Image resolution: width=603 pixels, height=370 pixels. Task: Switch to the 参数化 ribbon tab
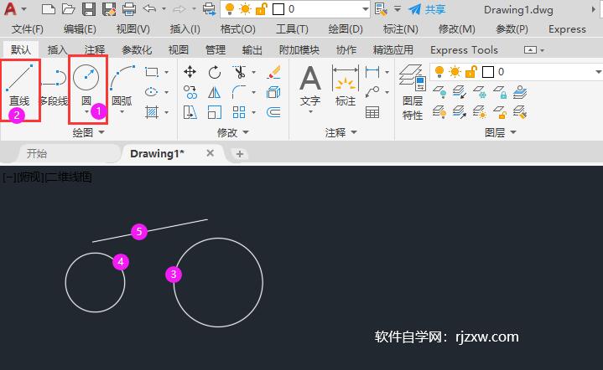click(137, 50)
